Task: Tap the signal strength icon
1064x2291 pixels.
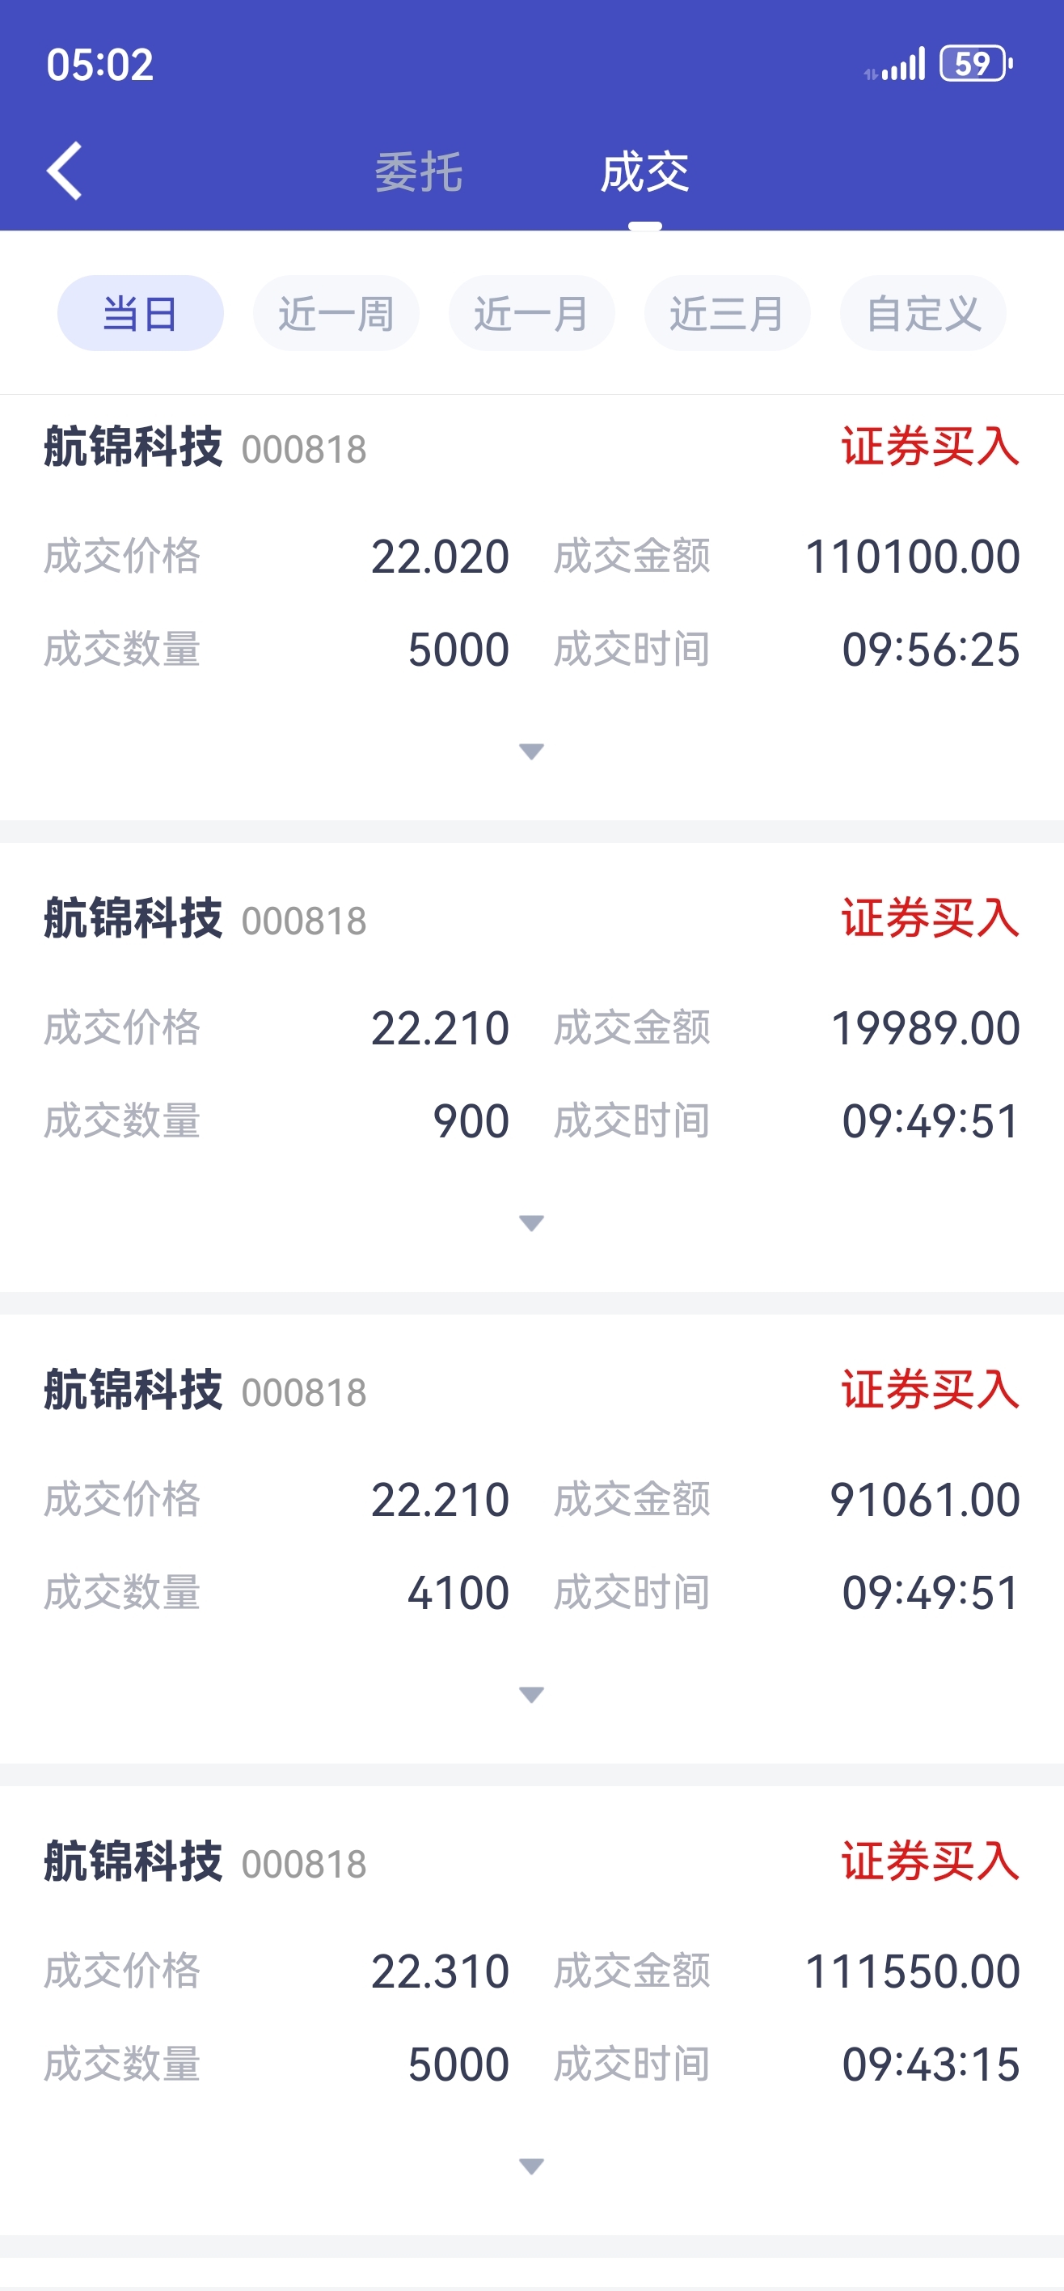Action: click(x=895, y=65)
